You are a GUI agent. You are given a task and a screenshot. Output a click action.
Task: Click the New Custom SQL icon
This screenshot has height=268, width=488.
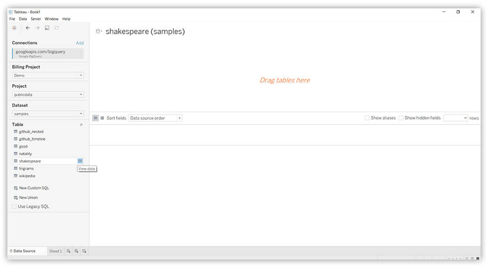point(16,188)
